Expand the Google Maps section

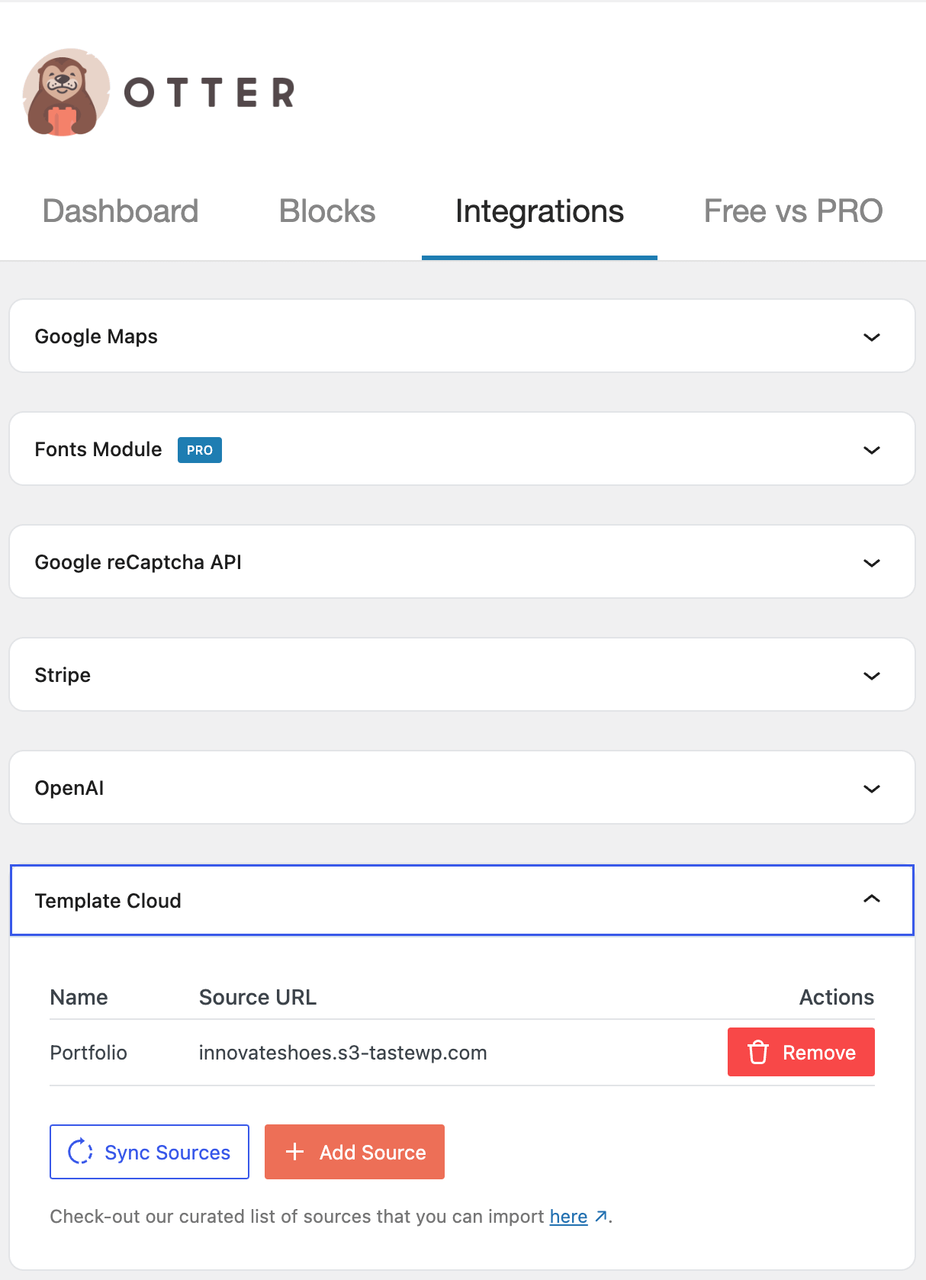[871, 337]
